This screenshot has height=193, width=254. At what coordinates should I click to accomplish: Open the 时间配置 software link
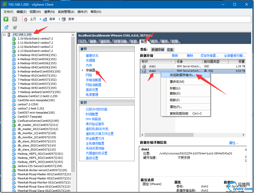(x=92, y=114)
